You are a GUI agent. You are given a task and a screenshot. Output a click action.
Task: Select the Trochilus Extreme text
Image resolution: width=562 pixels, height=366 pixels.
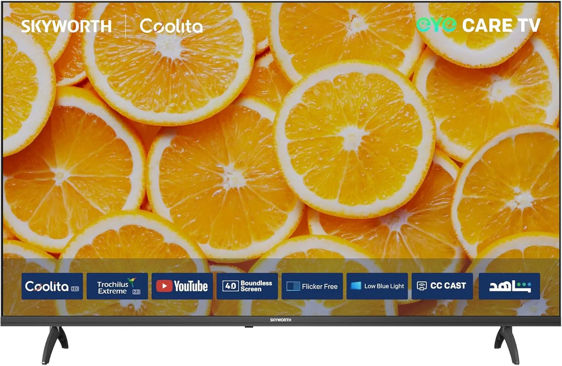pyautogui.click(x=112, y=287)
